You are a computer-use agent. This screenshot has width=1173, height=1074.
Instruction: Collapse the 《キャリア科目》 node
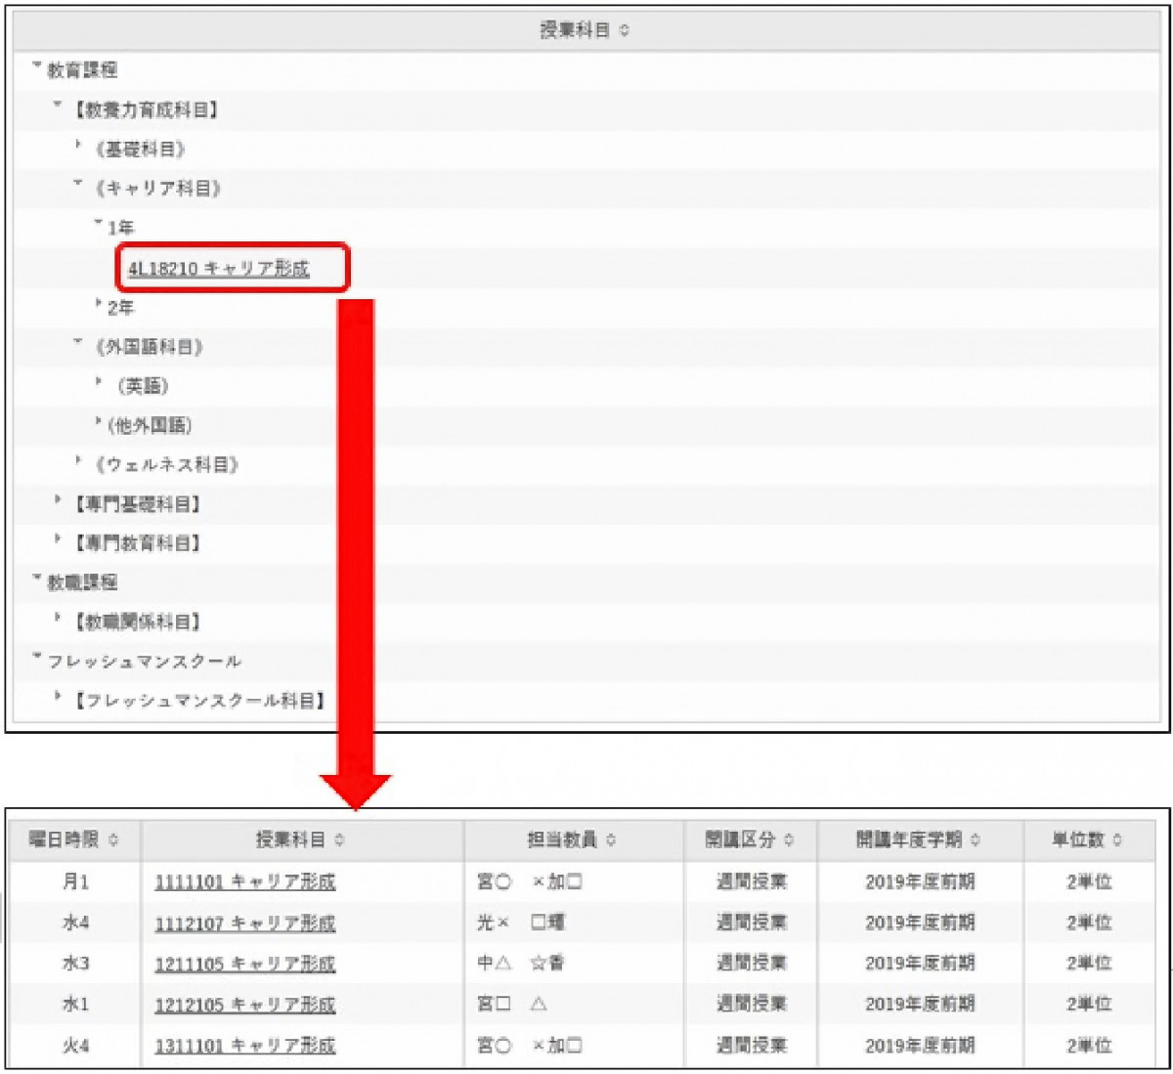(x=78, y=186)
